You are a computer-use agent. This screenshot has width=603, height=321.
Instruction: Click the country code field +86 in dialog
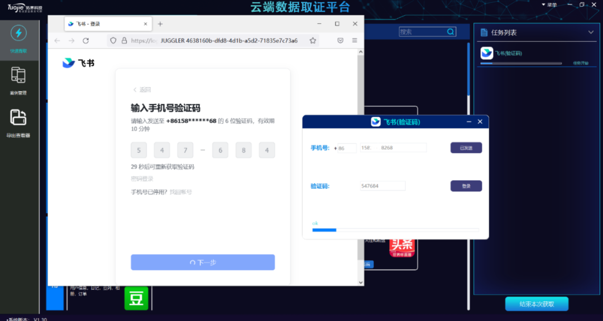coord(347,148)
